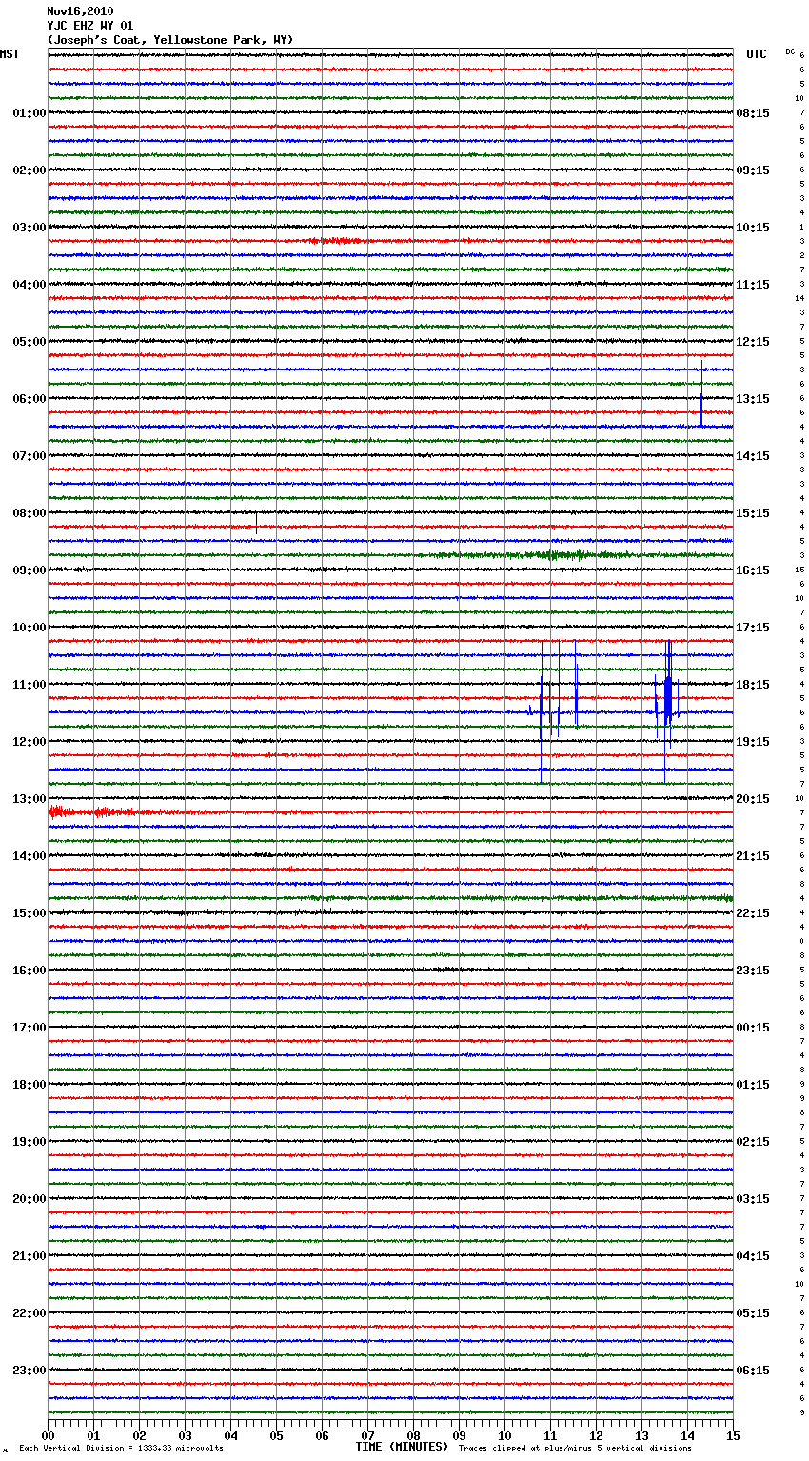Image resolution: width=809 pixels, height=1461 pixels.
Task: Click the date label Nov16,2010
Action: click(80, 11)
